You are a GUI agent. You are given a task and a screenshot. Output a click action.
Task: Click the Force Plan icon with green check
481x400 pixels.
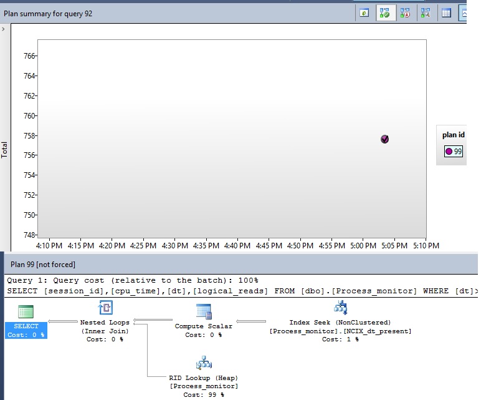[x=384, y=13]
